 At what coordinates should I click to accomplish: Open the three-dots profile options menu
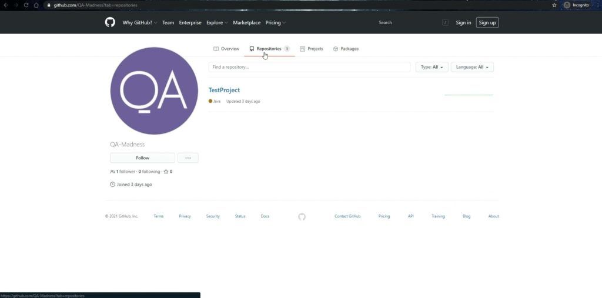[188, 158]
